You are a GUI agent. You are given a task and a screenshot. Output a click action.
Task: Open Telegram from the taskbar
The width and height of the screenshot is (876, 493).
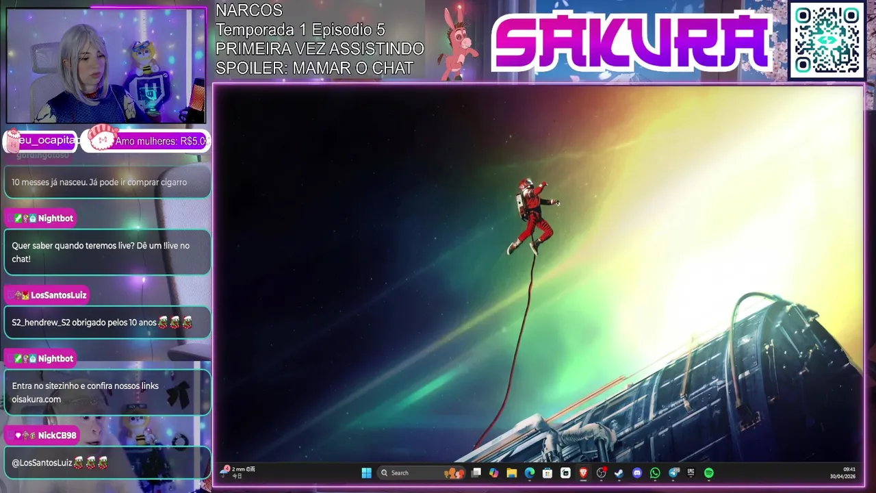click(x=673, y=473)
